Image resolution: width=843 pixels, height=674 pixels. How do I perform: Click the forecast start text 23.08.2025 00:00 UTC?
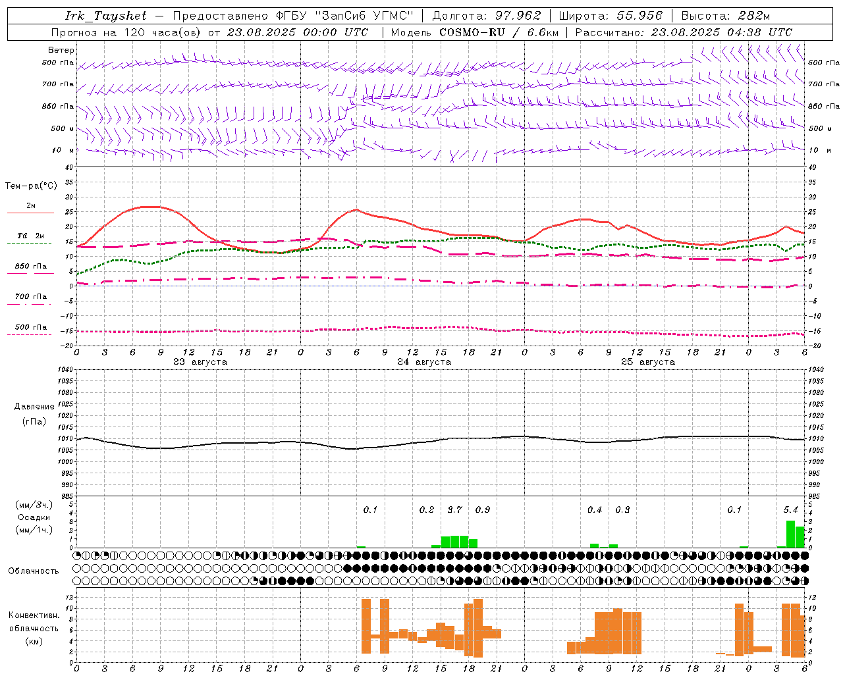pos(298,32)
